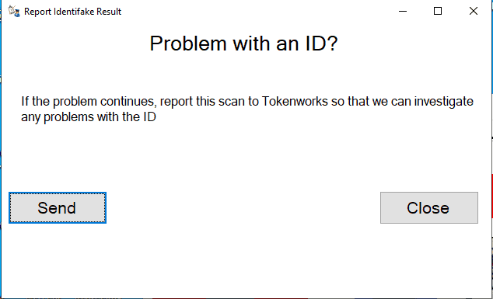Click the word 'Problem' in the heading
The width and height of the screenshot is (493, 299).
click(187, 43)
